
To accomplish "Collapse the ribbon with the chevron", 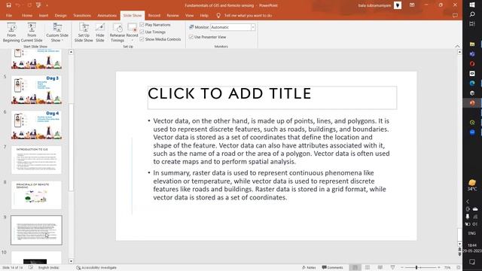I will 457,46.
